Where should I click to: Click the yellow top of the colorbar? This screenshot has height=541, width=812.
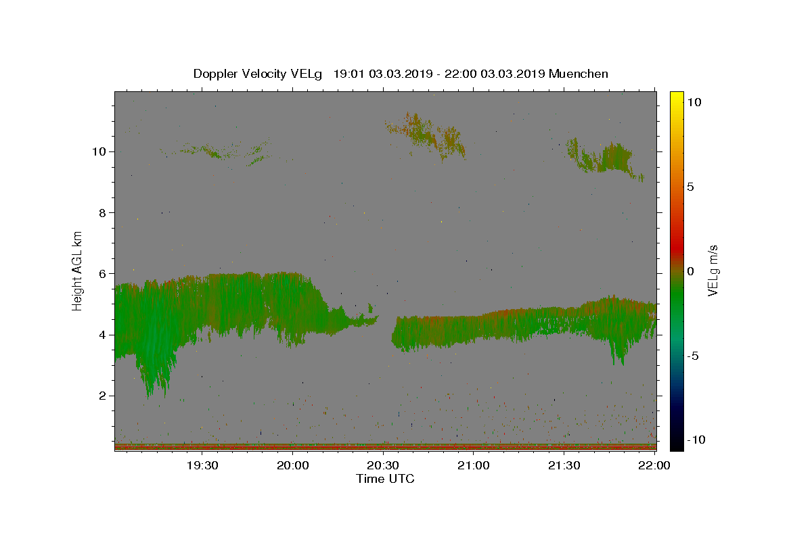[x=677, y=98]
